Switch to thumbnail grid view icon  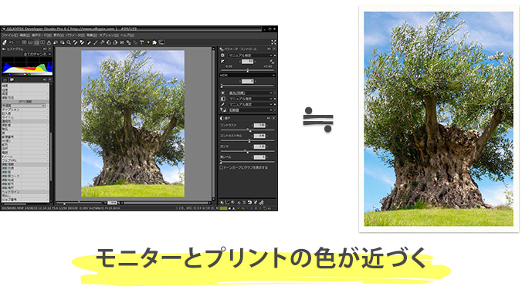(x=24, y=42)
